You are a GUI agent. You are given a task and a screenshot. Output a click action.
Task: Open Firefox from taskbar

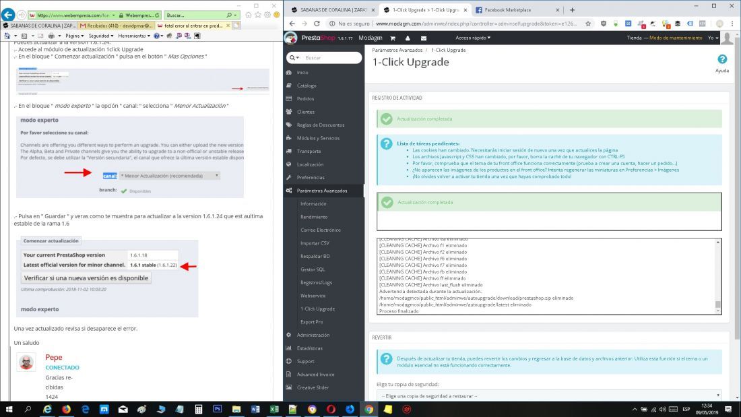click(66, 410)
